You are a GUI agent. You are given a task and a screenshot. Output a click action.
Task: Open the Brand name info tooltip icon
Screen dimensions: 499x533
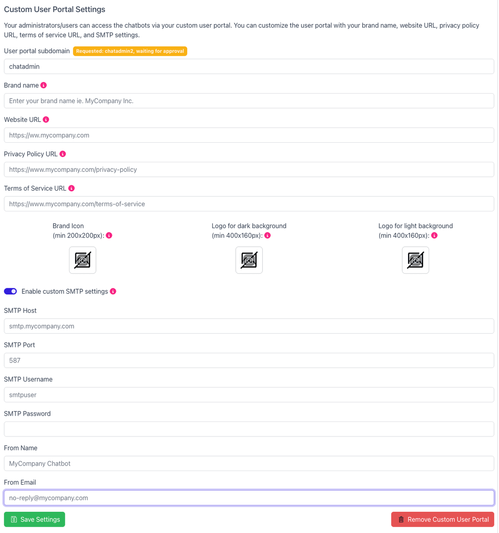pos(44,85)
